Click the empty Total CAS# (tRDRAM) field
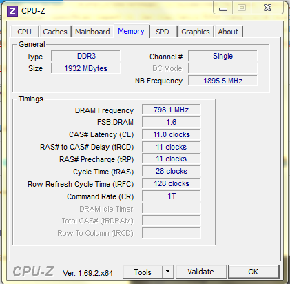 click(x=172, y=221)
